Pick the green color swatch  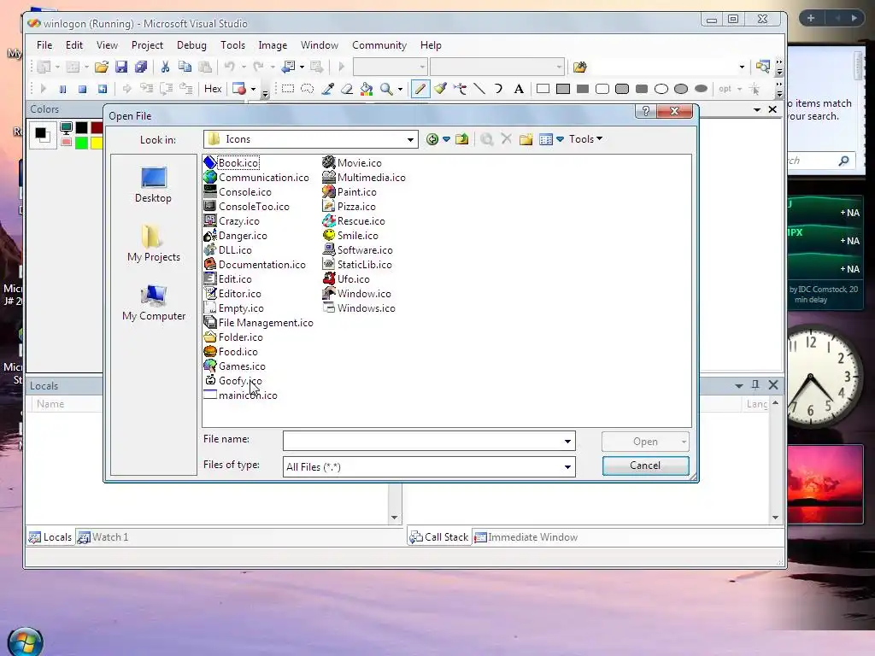(81, 143)
